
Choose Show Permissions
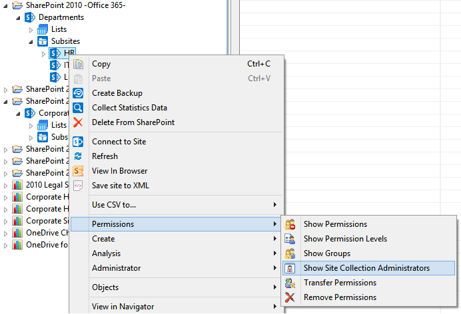pyautogui.click(x=368, y=224)
